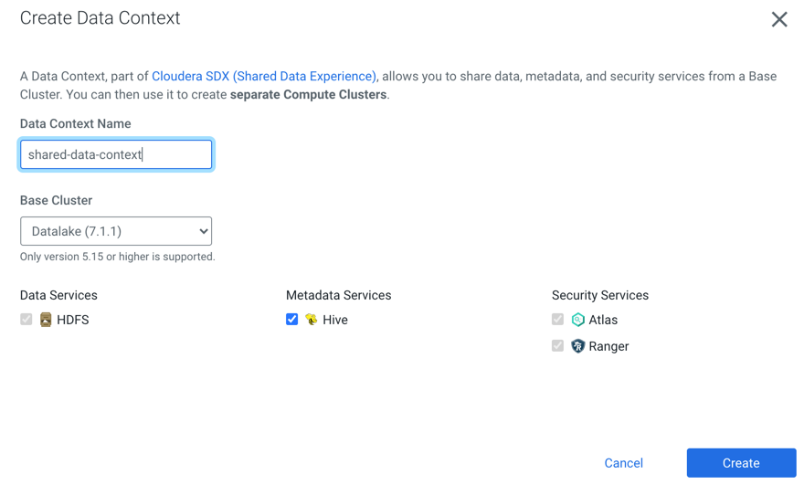Click the Atlas text label

[603, 320]
